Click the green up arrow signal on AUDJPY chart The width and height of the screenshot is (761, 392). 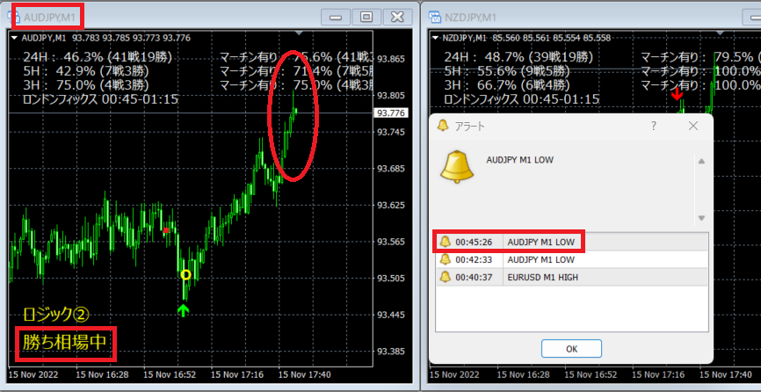(184, 309)
